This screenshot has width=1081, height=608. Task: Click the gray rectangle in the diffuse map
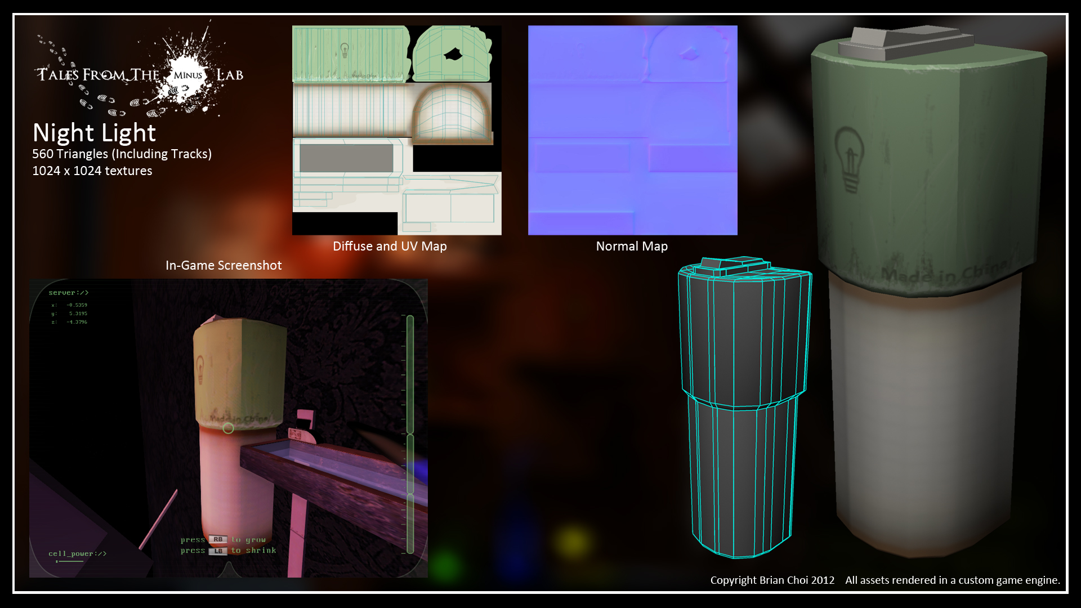pos(346,158)
